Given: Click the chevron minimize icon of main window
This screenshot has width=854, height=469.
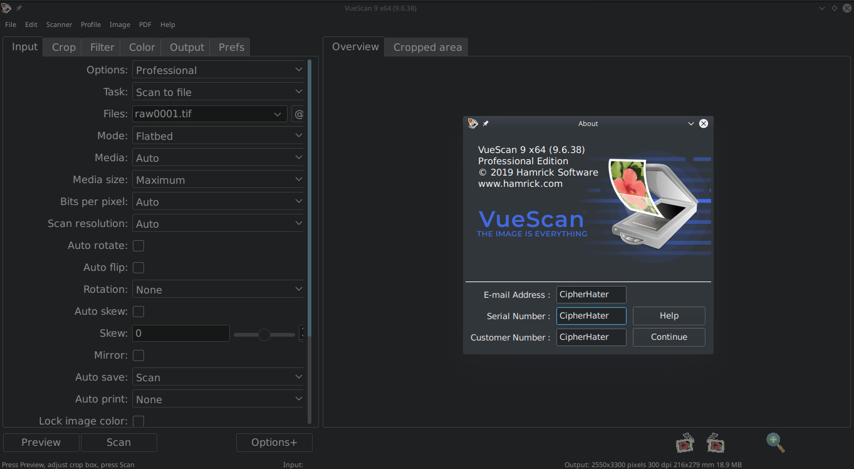Looking at the screenshot, I should [823, 8].
